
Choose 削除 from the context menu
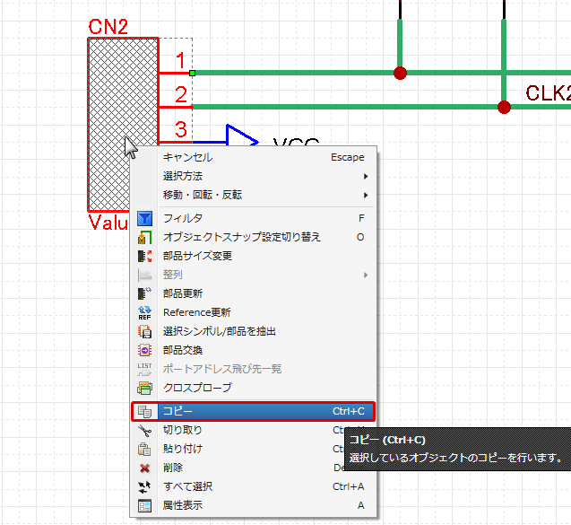pyautogui.click(x=253, y=468)
